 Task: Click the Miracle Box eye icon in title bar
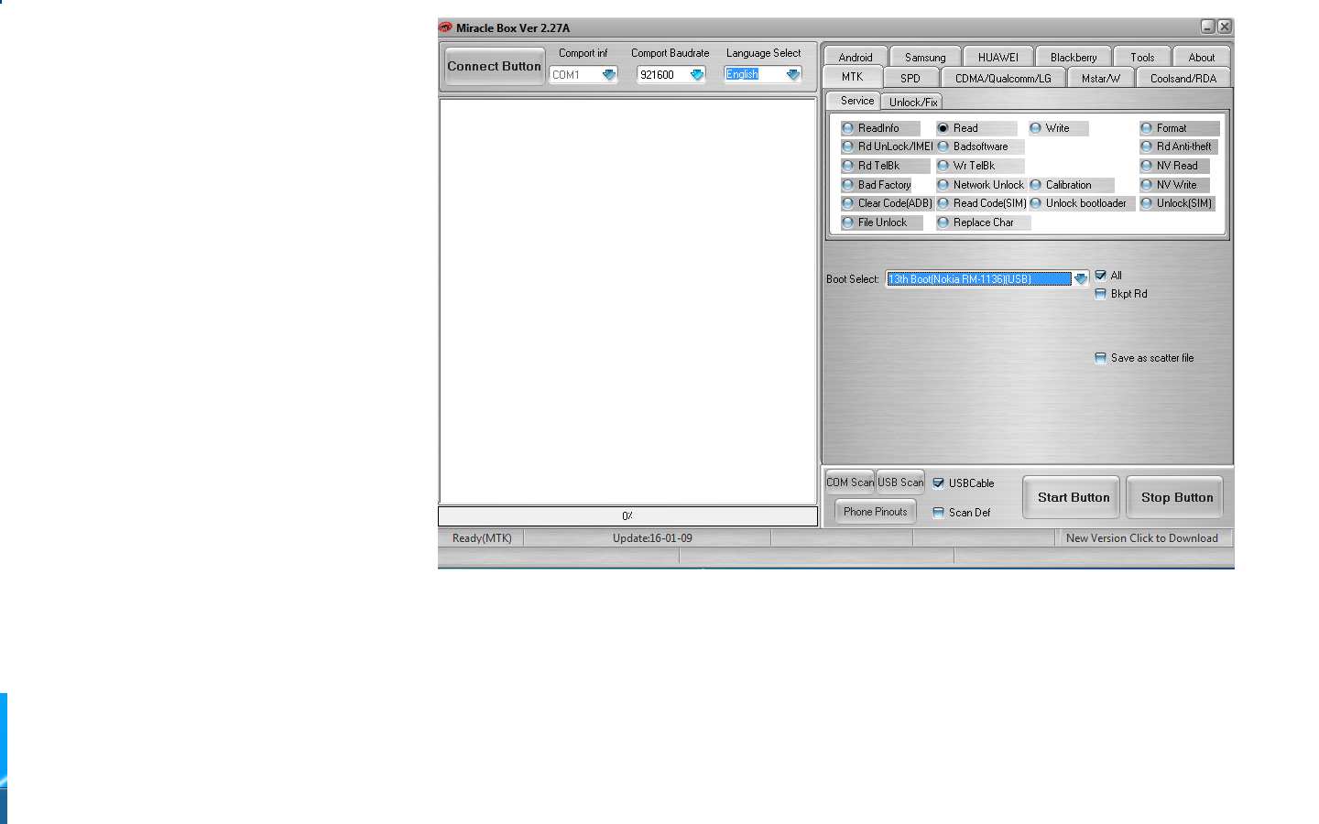click(445, 27)
